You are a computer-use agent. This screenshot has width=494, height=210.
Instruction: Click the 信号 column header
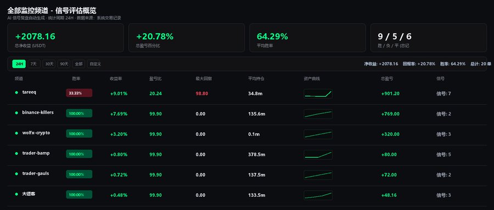pyautogui.click(x=440, y=78)
